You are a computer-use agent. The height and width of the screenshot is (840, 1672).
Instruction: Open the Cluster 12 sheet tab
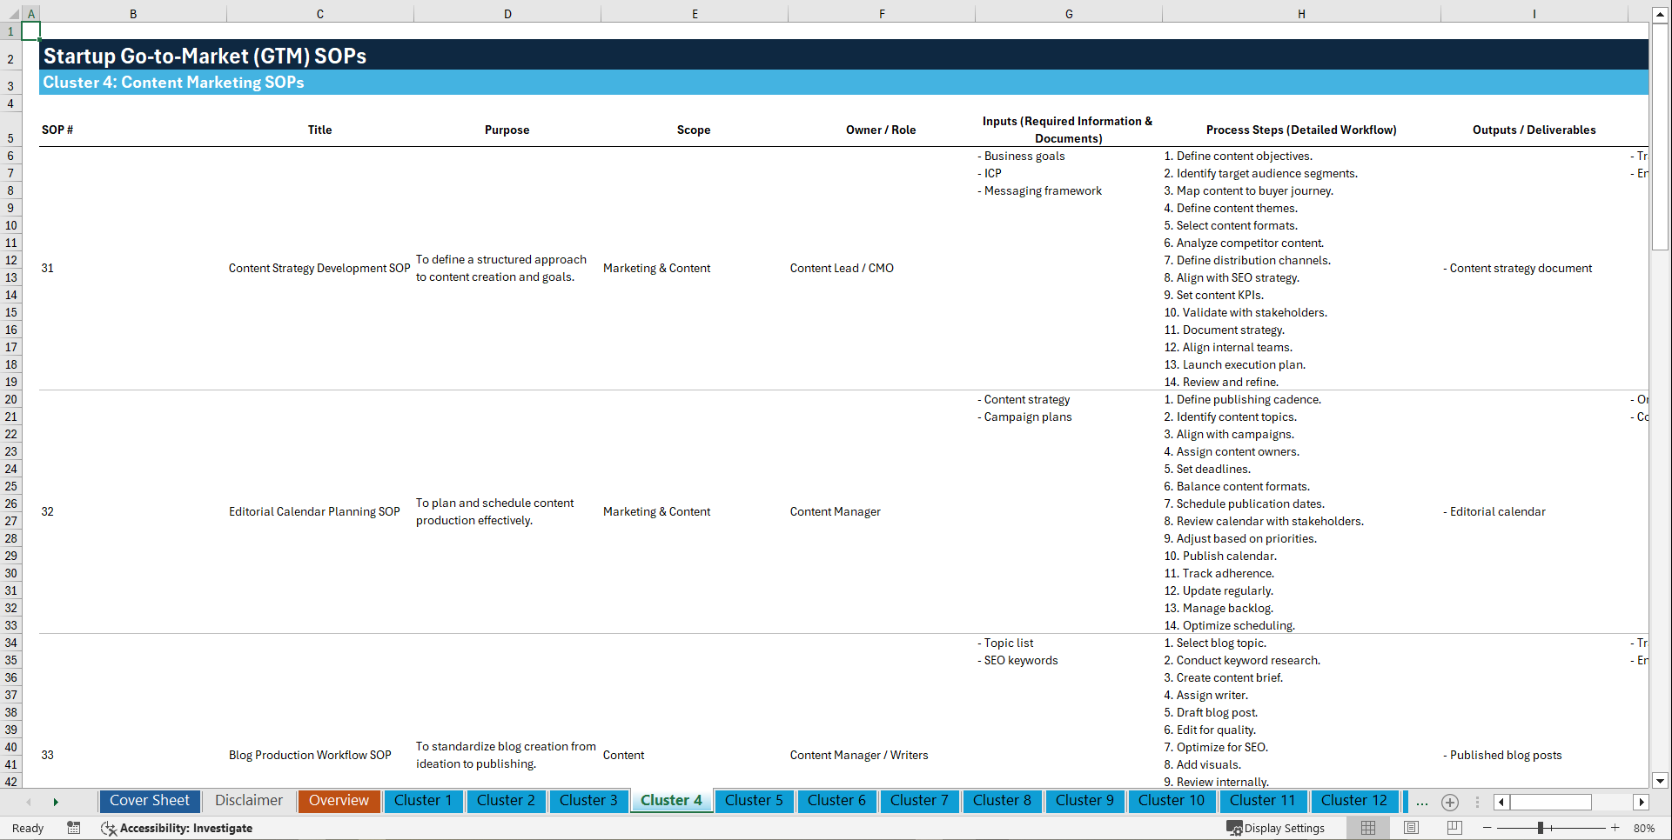(1354, 801)
